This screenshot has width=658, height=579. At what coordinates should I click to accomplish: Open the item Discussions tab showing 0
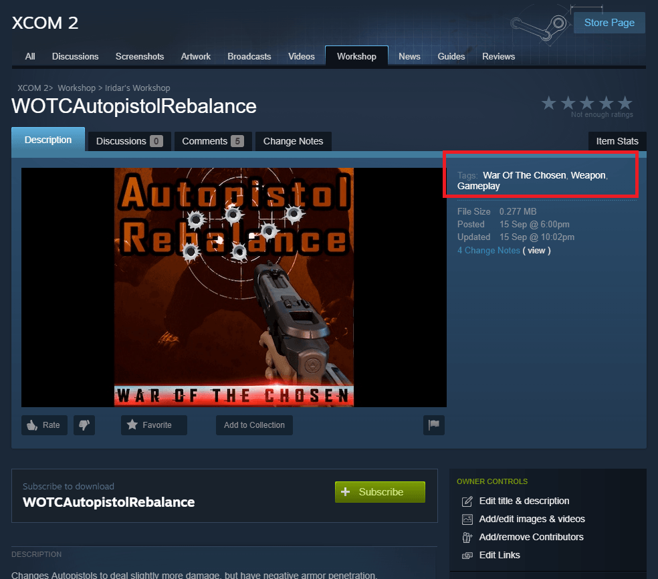tap(129, 141)
